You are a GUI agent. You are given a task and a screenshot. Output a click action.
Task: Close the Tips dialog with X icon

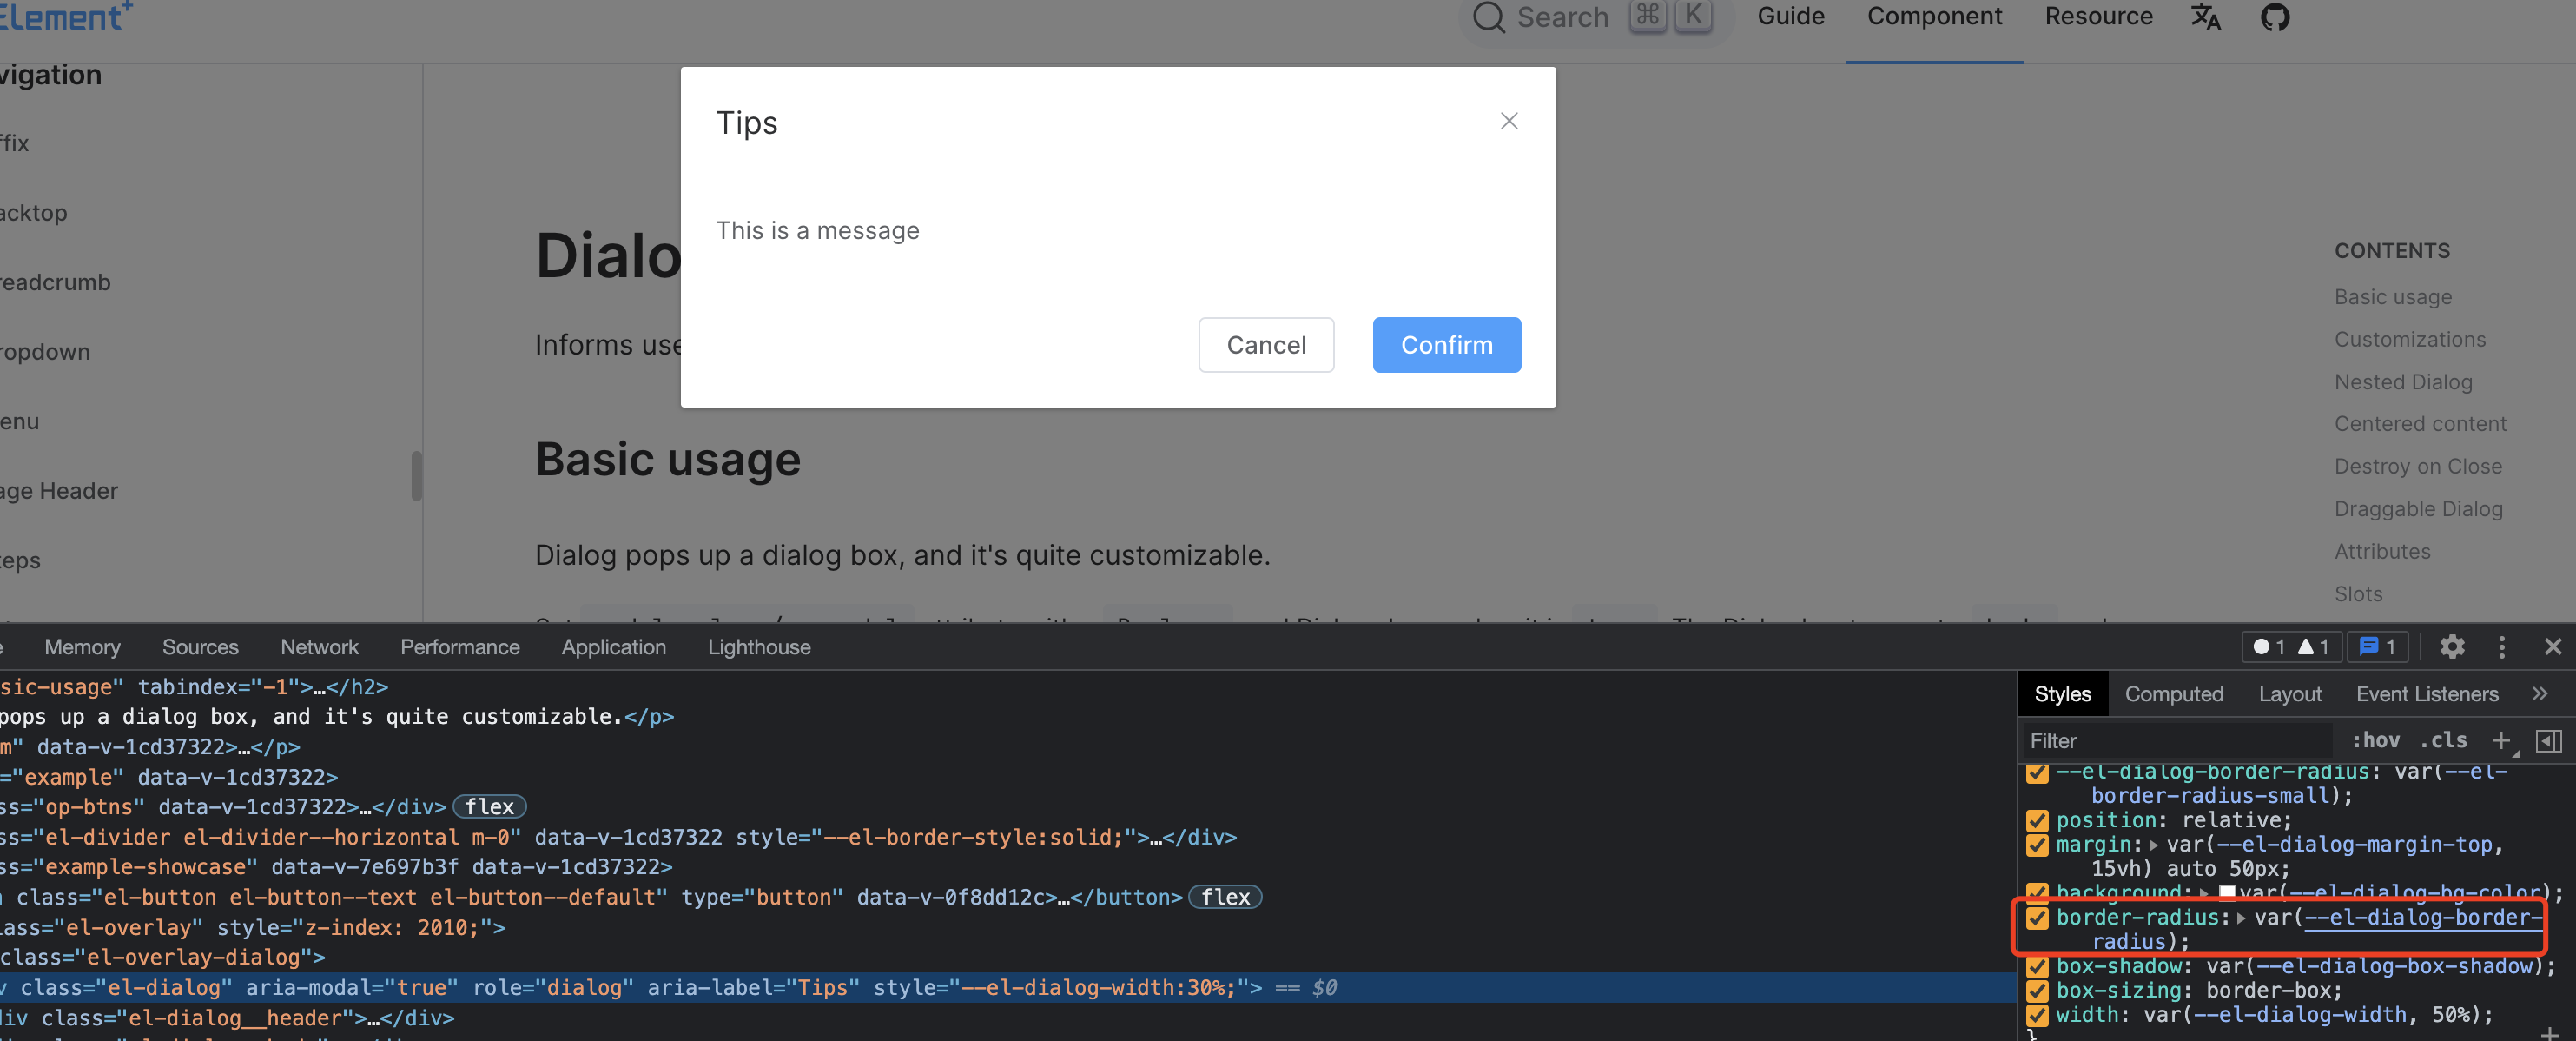point(1509,121)
